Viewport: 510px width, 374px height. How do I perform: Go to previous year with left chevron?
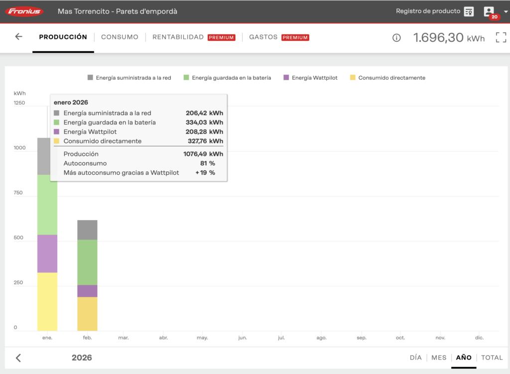click(x=18, y=358)
